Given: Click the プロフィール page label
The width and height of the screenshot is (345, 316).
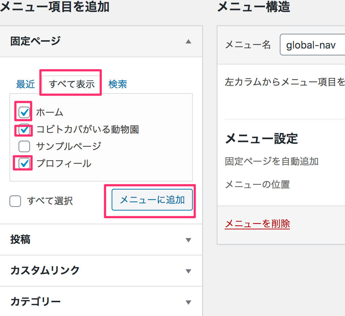Looking at the screenshot, I should (64, 163).
